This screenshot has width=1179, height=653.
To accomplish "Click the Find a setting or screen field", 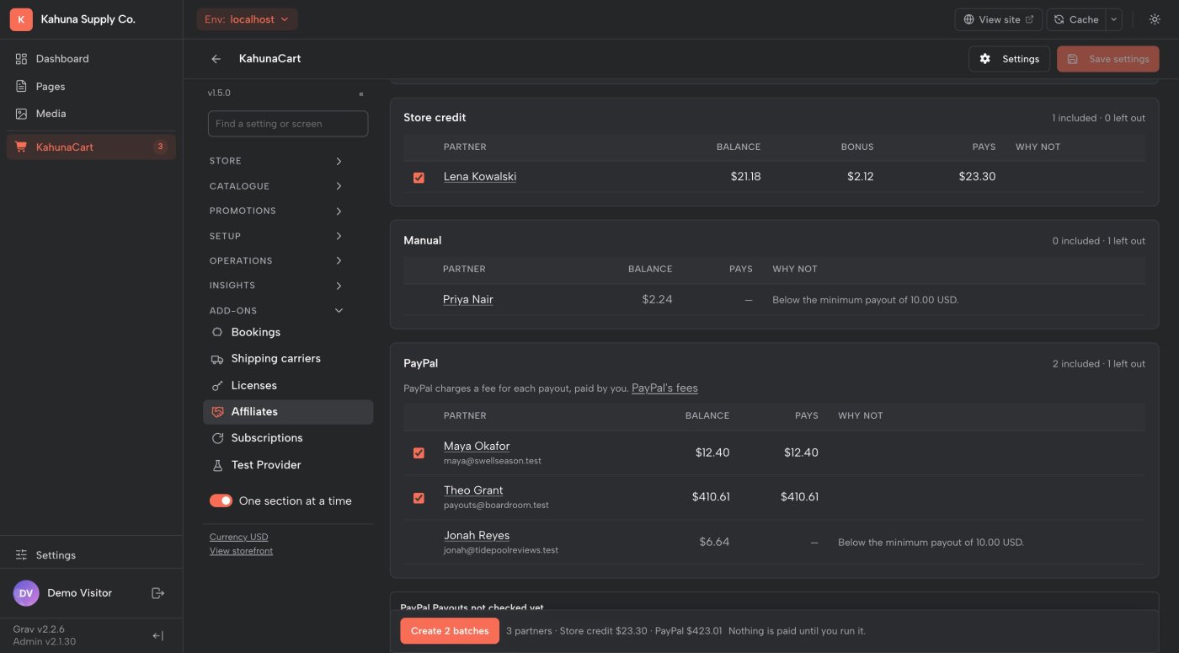I will [288, 124].
